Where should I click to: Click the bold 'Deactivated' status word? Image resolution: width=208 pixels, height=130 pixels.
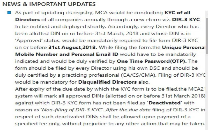pyautogui.click(x=165, y=103)
